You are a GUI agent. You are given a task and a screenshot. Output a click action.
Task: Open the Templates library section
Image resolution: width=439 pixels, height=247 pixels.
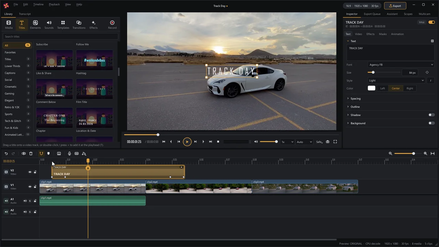point(63,24)
